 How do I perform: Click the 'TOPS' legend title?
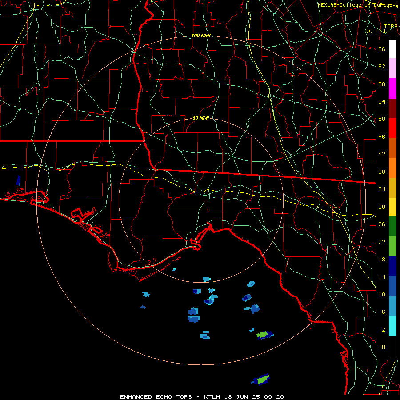coord(391,27)
